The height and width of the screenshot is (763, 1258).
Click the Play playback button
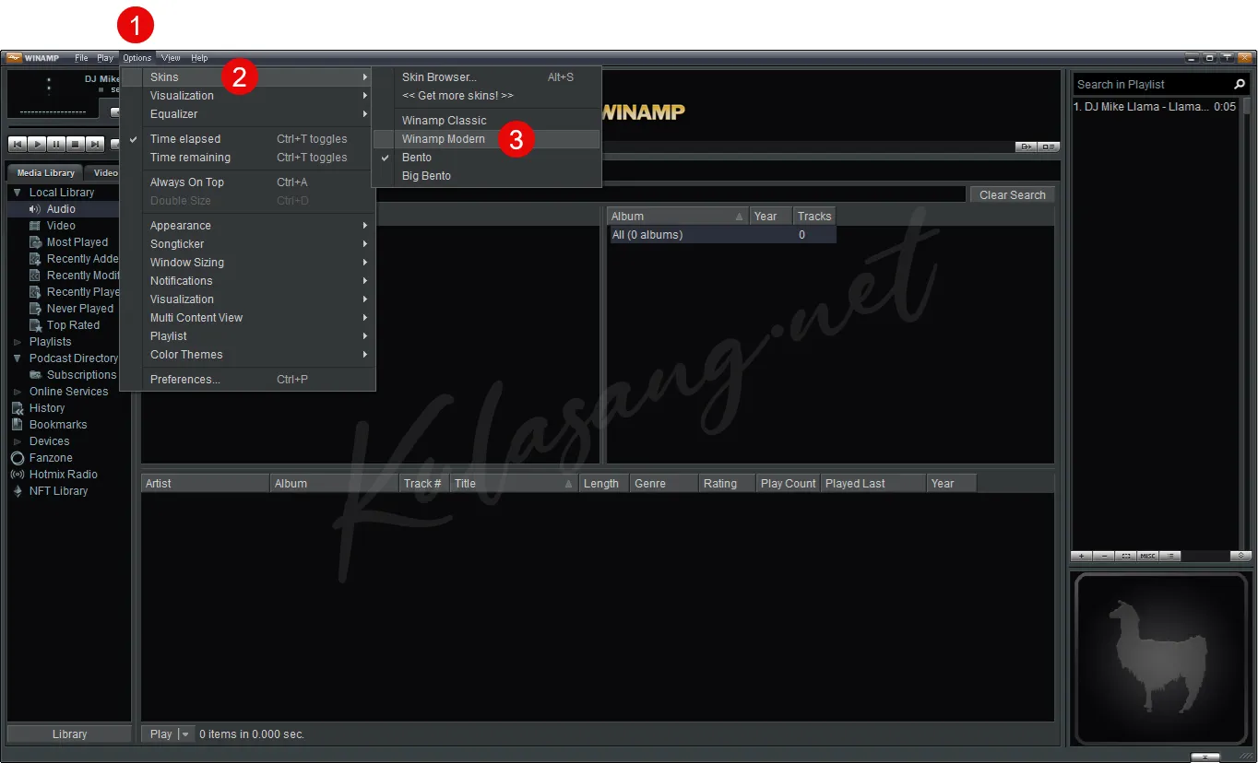(x=36, y=144)
